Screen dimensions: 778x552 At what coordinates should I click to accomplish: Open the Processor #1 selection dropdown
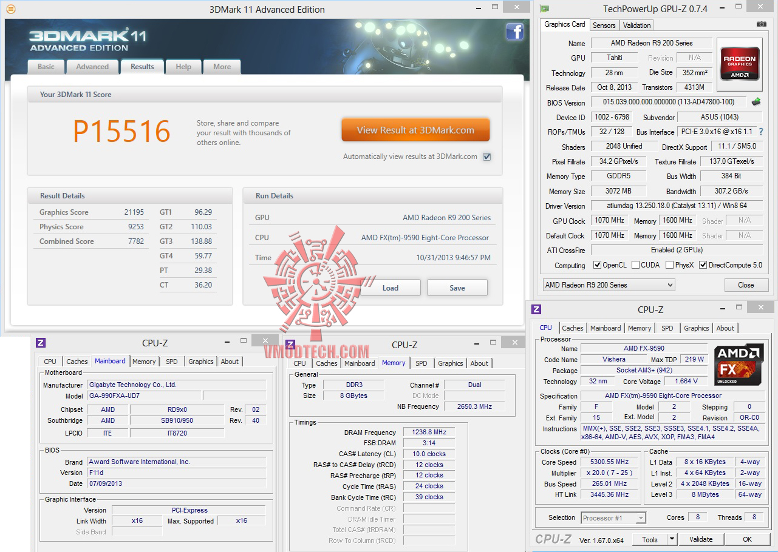point(613,518)
